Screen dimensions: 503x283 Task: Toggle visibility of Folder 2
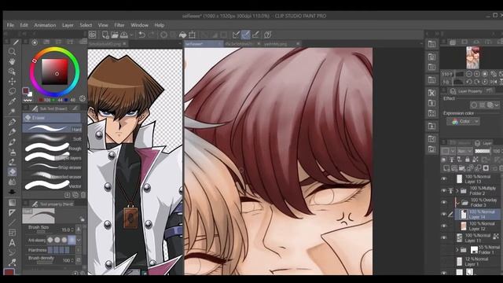444,190
